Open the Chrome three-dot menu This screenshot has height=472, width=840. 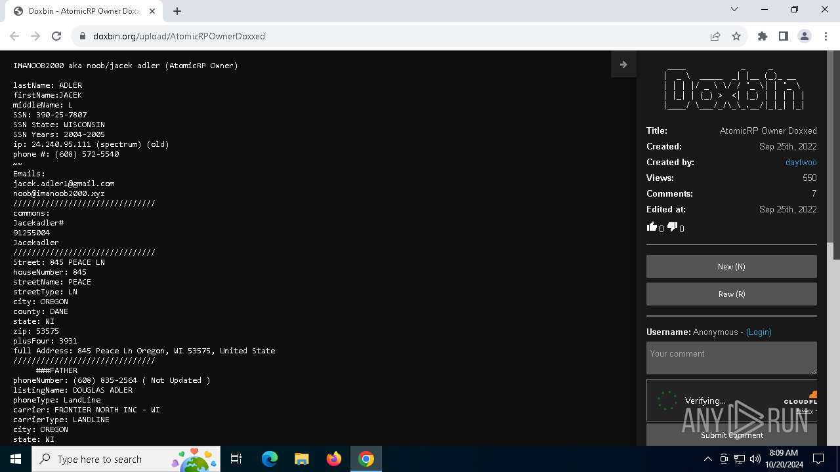pos(826,36)
